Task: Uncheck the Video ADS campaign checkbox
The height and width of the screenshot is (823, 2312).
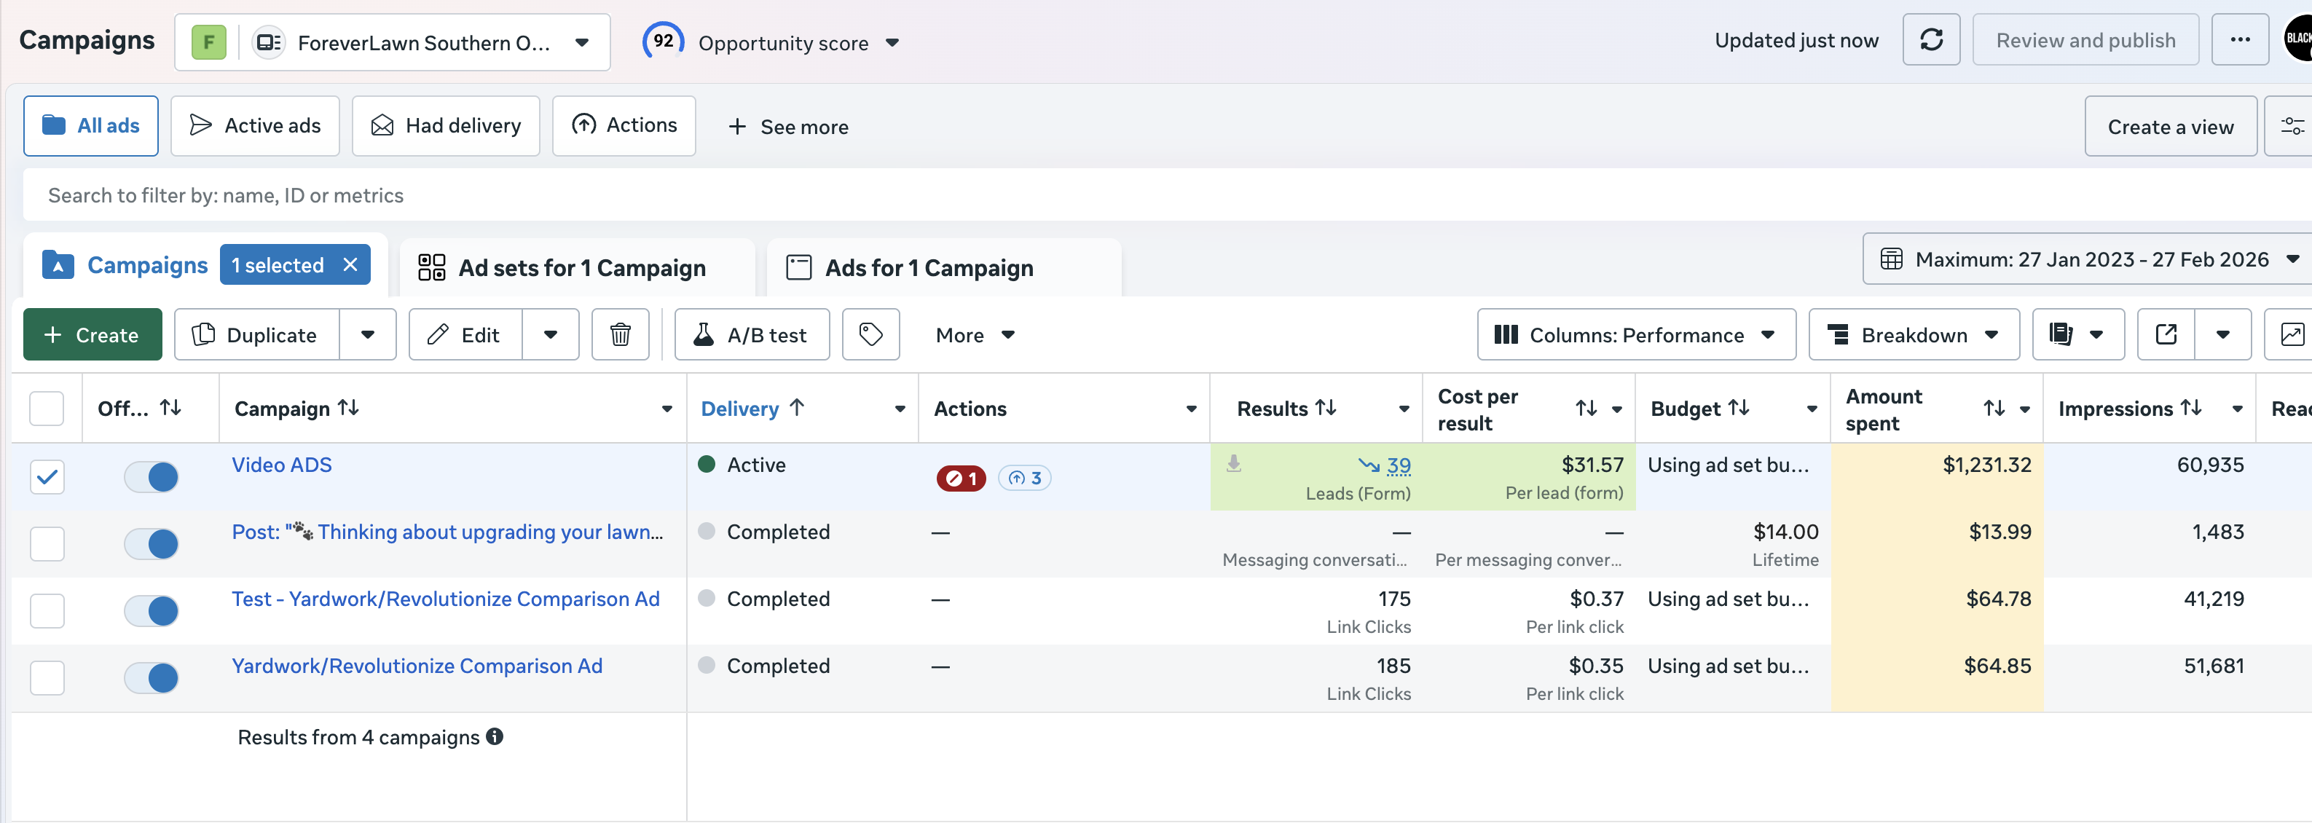Action: [x=47, y=476]
